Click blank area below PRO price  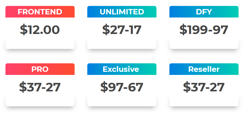pos(40,100)
